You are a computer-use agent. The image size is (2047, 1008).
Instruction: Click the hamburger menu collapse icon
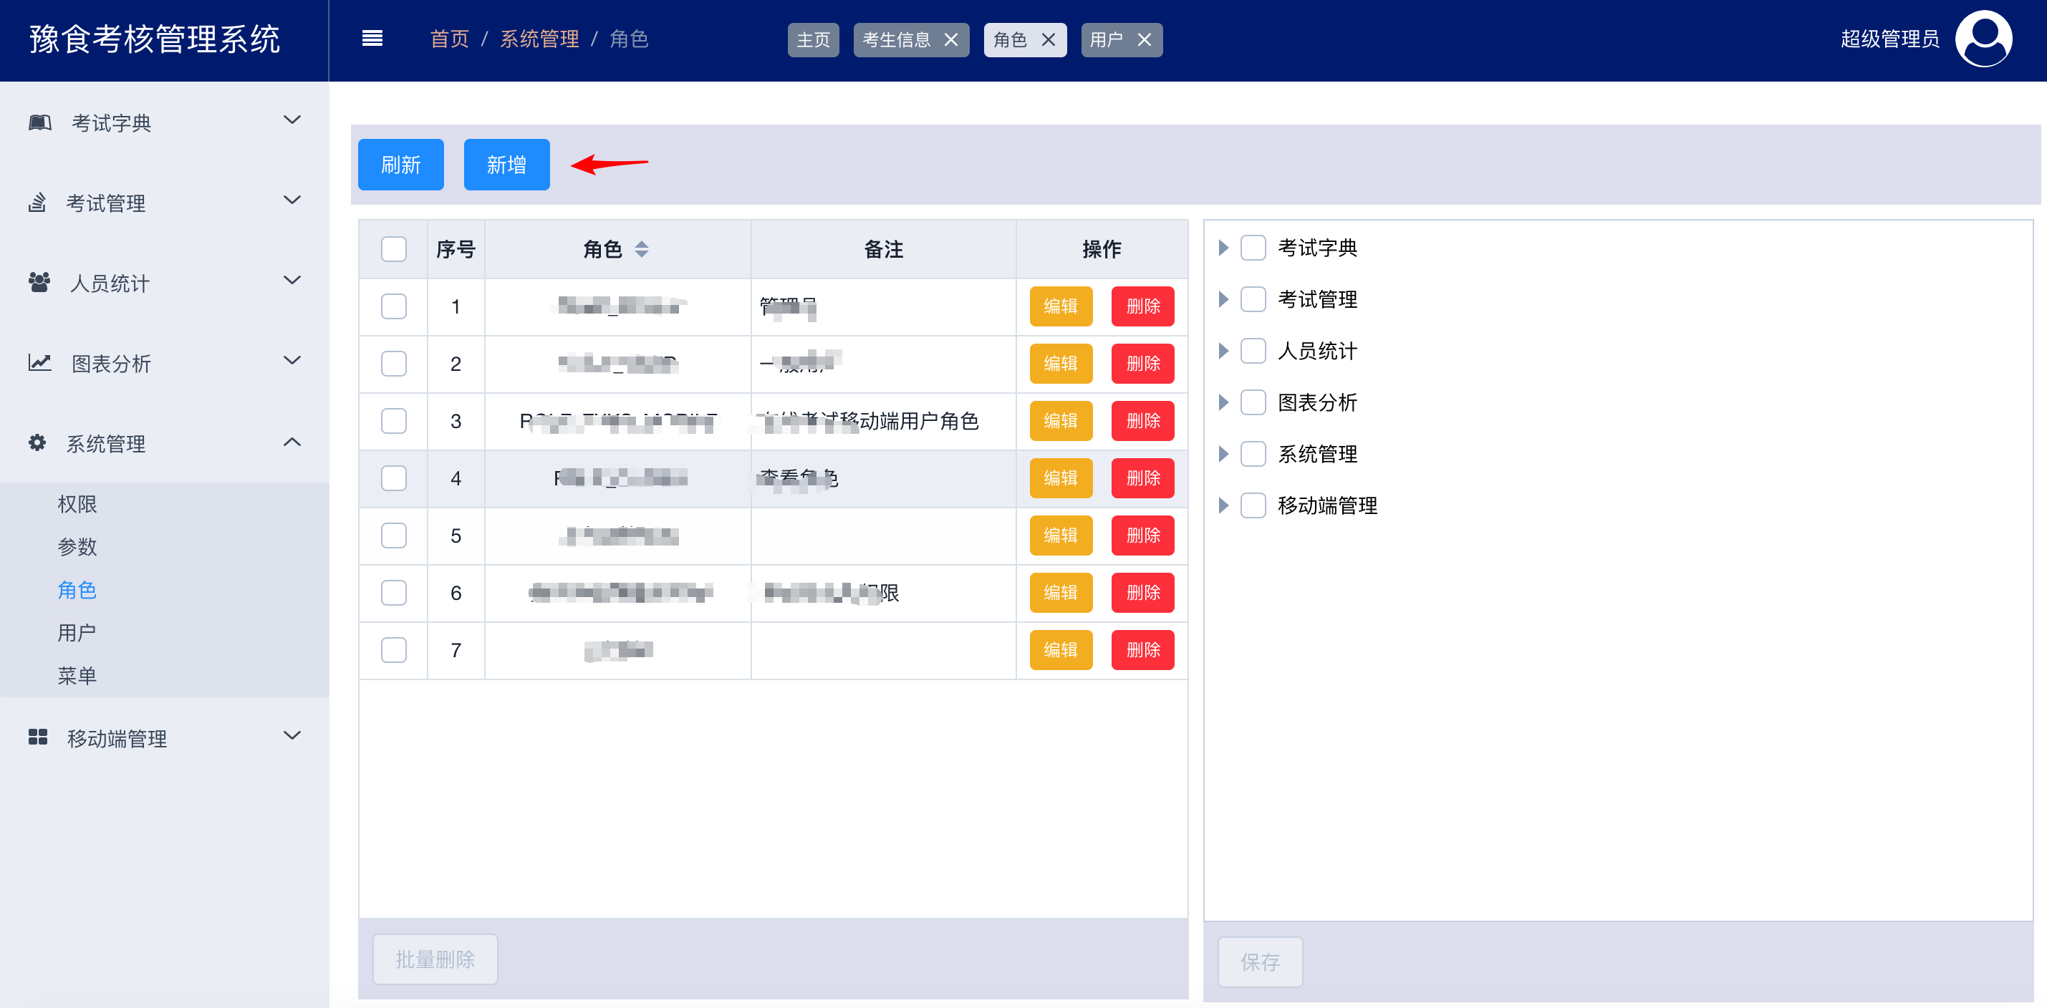point(372,39)
